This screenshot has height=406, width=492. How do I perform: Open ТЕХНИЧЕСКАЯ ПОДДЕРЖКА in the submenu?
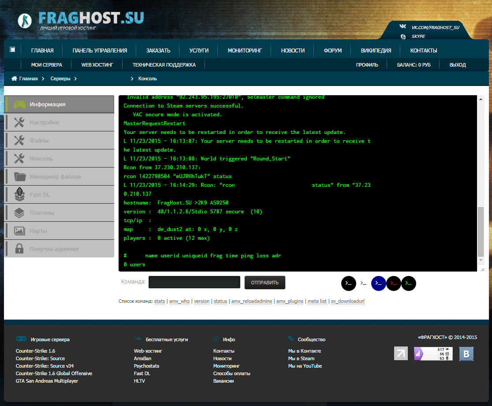[x=164, y=65]
